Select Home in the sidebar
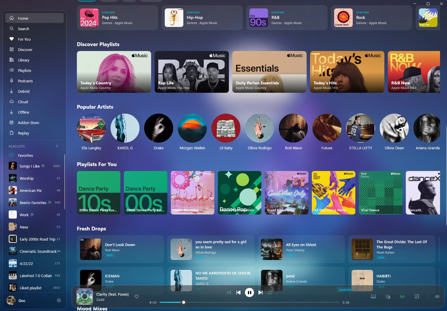Screen dimensions: 447x311 [x=35, y=18]
